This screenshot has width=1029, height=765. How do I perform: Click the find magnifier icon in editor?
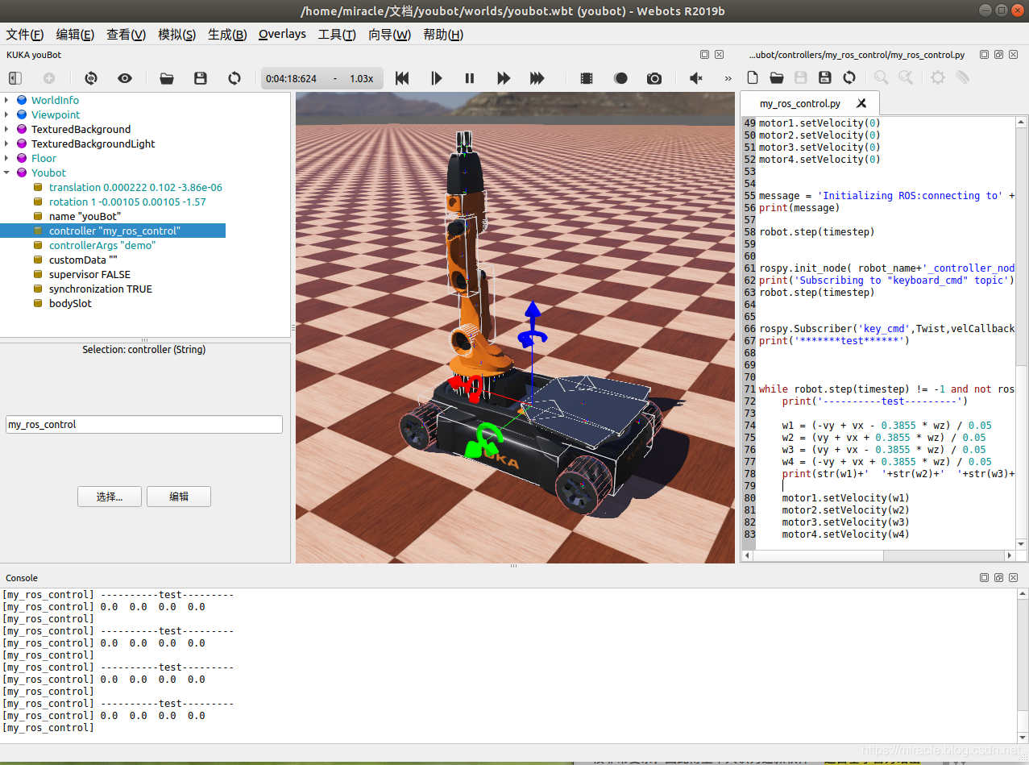click(882, 77)
